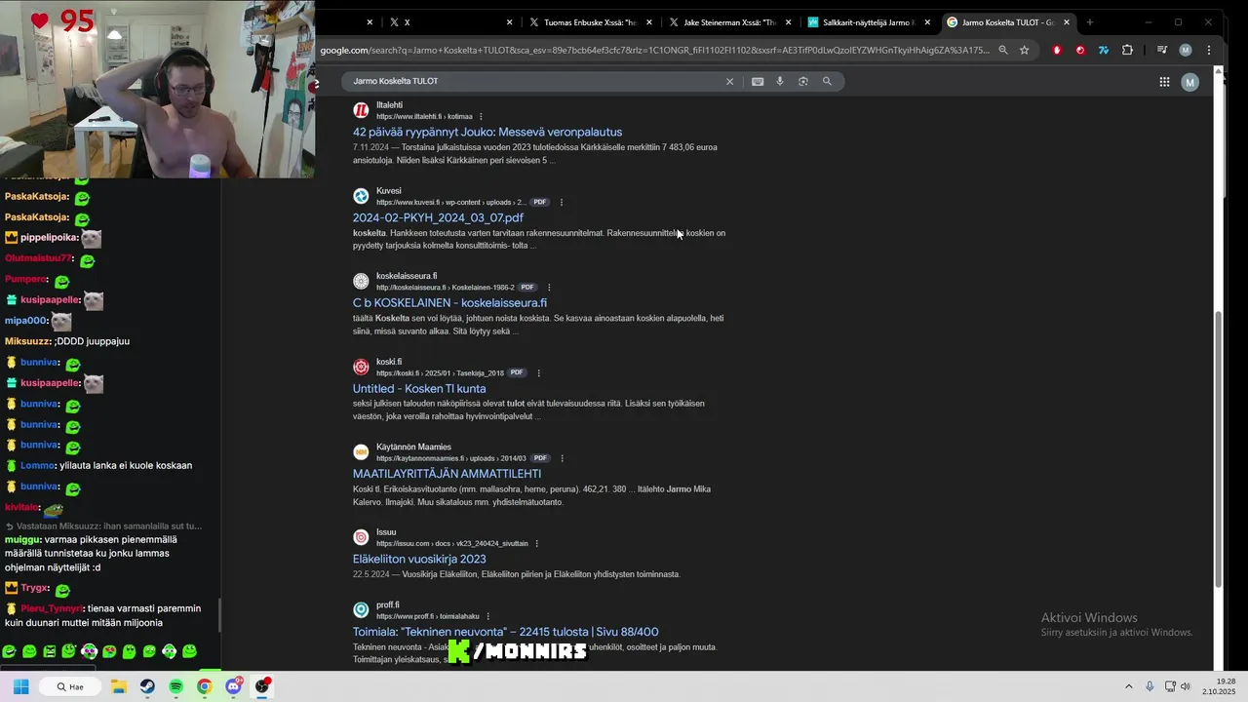Open the Windows Start menu
The image size is (1248, 702).
(x=21, y=686)
